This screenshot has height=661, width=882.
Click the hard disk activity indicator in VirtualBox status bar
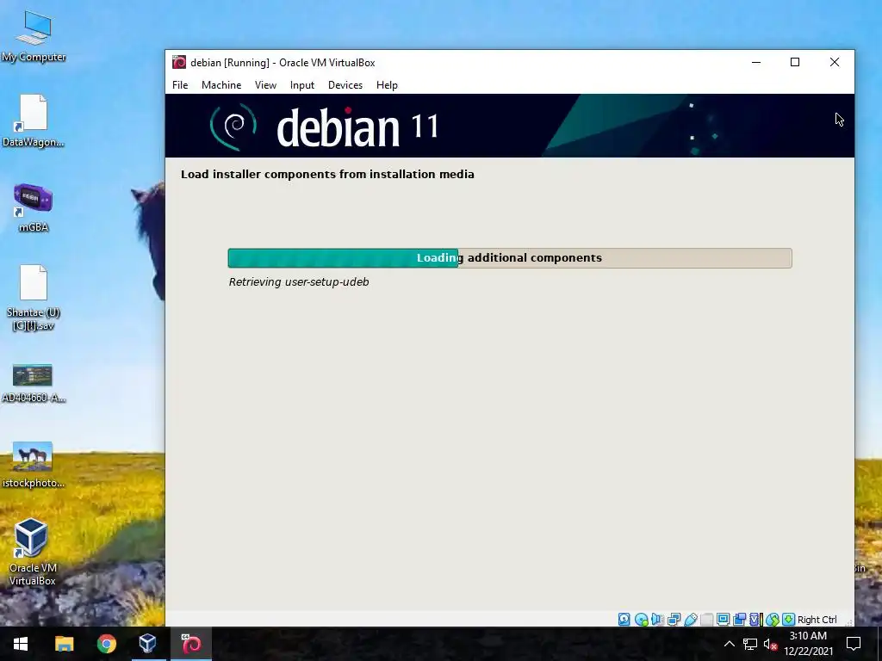pyautogui.click(x=624, y=620)
